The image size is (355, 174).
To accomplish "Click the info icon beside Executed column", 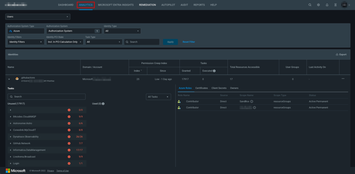I will click(x=214, y=71).
